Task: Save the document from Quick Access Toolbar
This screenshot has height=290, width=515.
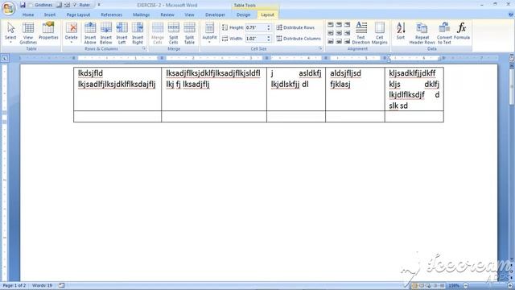Action: click(x=23, y=5)
